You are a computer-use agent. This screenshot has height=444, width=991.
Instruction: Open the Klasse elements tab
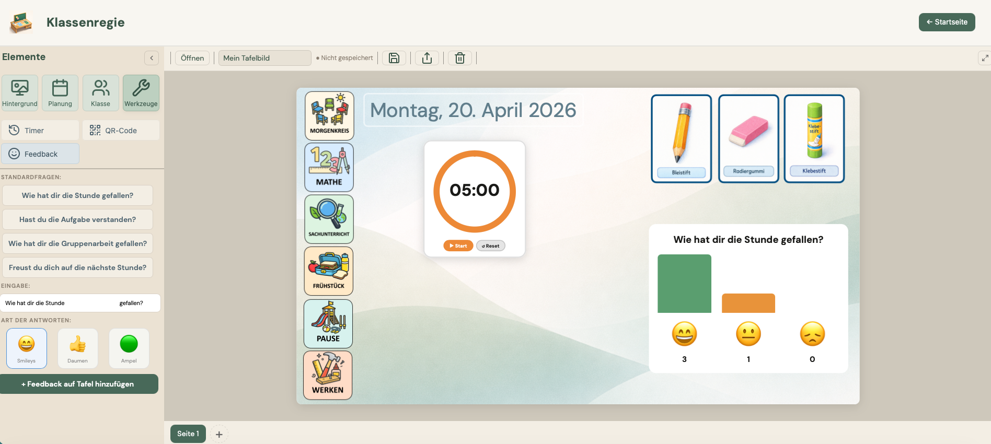[x=100, y=93]
